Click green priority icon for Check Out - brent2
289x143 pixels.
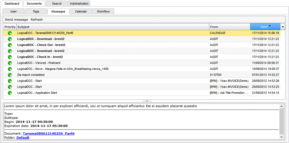[10, 45]
